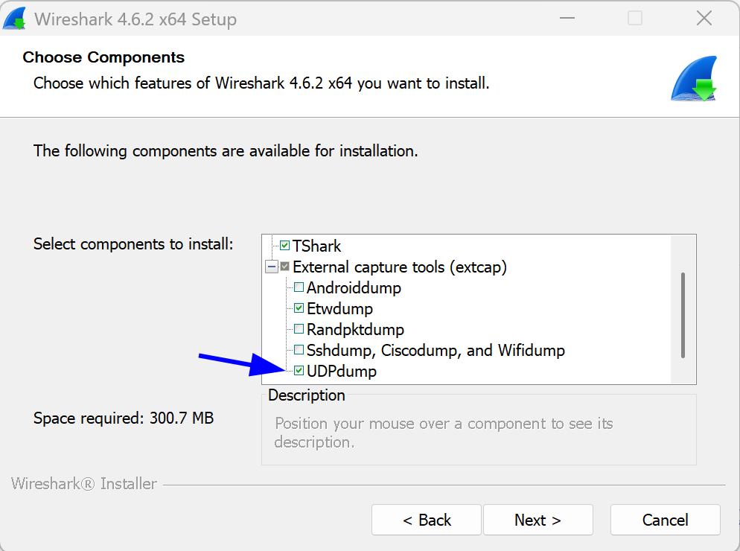Image resolution: width=740 pixels, height=551 pixels.
Task: Click the Wireshark logo in the header
Action: tap(693, 77)
